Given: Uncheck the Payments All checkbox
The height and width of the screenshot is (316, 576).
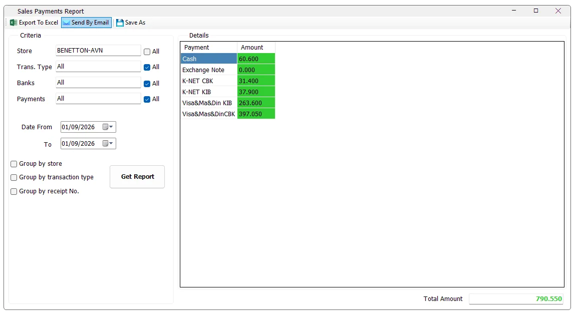Looking at the screenshot, I should (x=147, y=99).
